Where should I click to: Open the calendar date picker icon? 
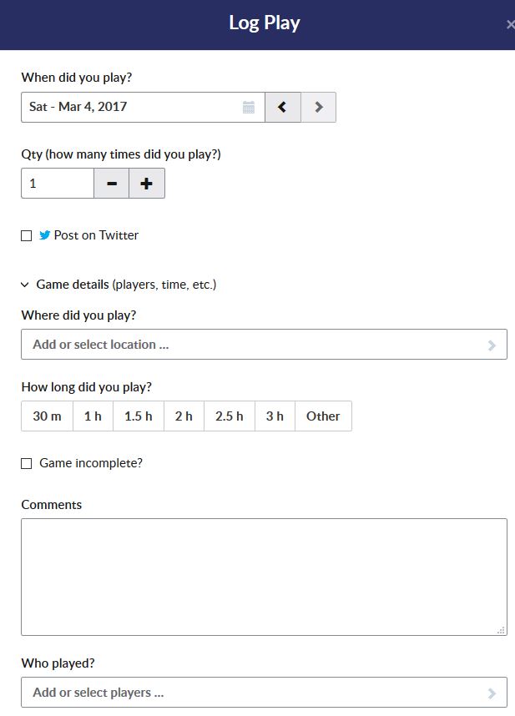coord(249,107)
